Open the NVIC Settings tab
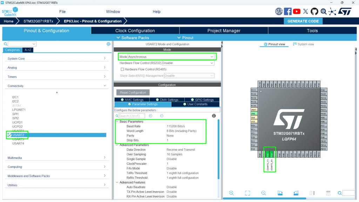The height and width of the screenshot is (202, 359). coord(132,100)
